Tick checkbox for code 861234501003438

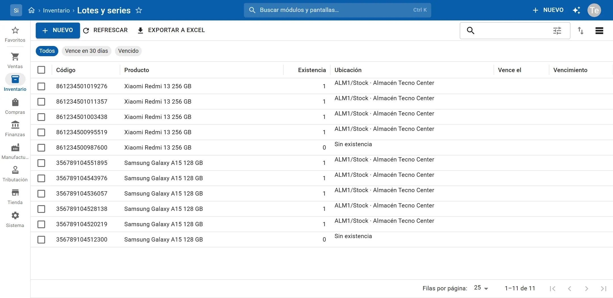(x=41, y=117)
